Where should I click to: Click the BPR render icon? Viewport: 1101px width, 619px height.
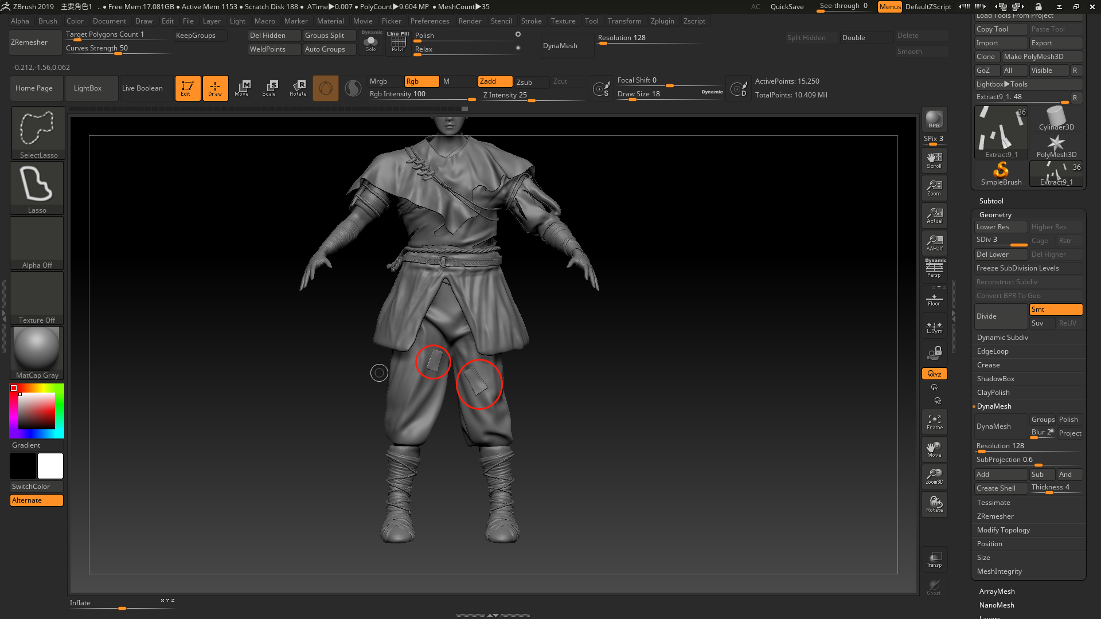(x=934, y=119)
